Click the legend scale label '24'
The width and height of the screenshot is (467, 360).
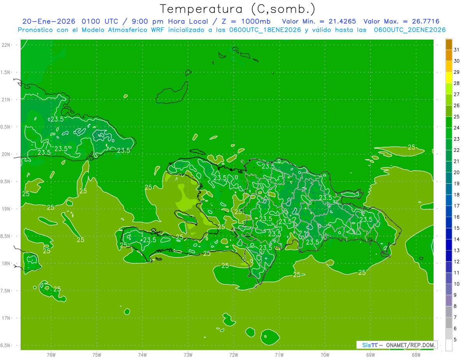456,128
